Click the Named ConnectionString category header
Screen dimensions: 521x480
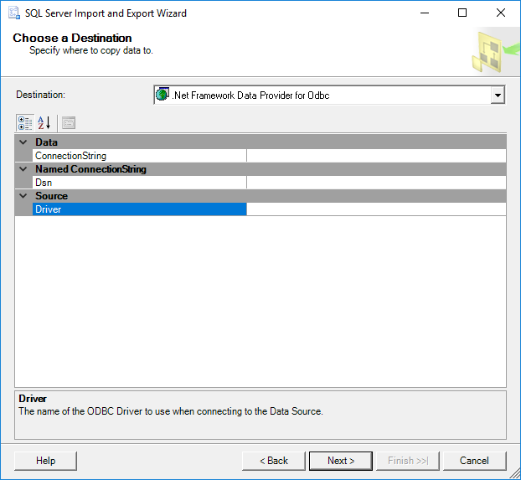tap(260, 169)
